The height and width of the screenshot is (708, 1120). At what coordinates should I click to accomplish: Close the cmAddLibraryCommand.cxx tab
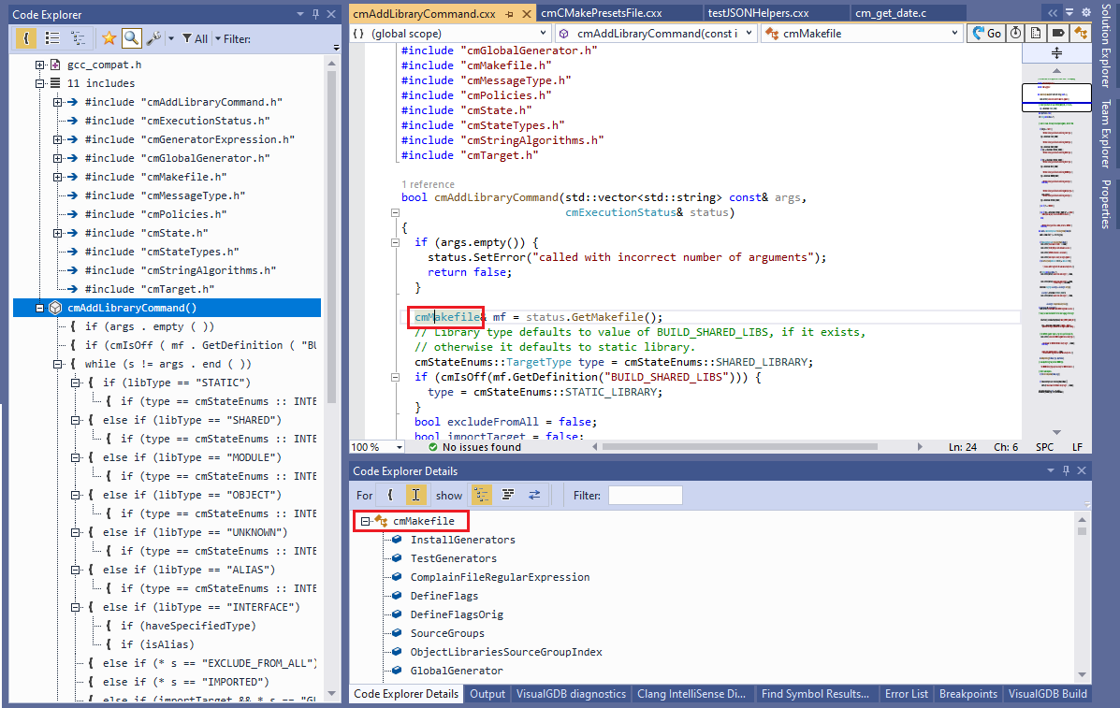527,13
